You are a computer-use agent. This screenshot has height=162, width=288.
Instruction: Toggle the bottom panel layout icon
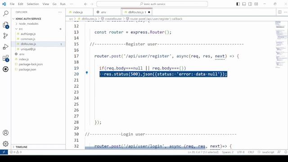pos(244,4)
